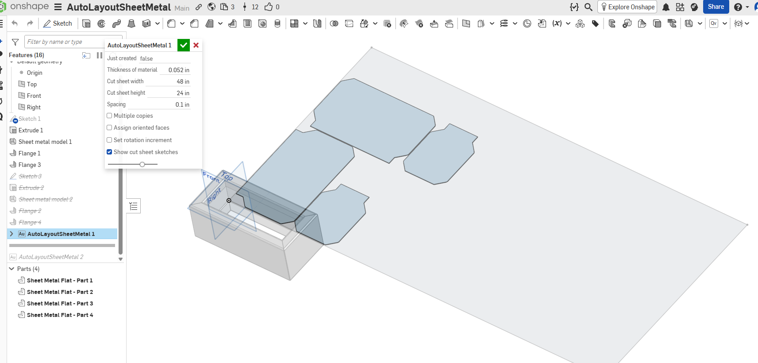Select the Split tool
The image size is (758, 363).
click(x=349, y=23)
